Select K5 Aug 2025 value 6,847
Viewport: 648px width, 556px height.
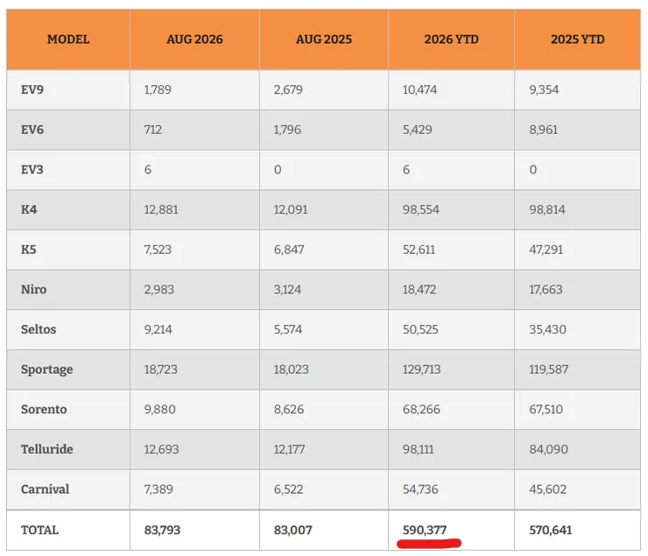(289, 250)
